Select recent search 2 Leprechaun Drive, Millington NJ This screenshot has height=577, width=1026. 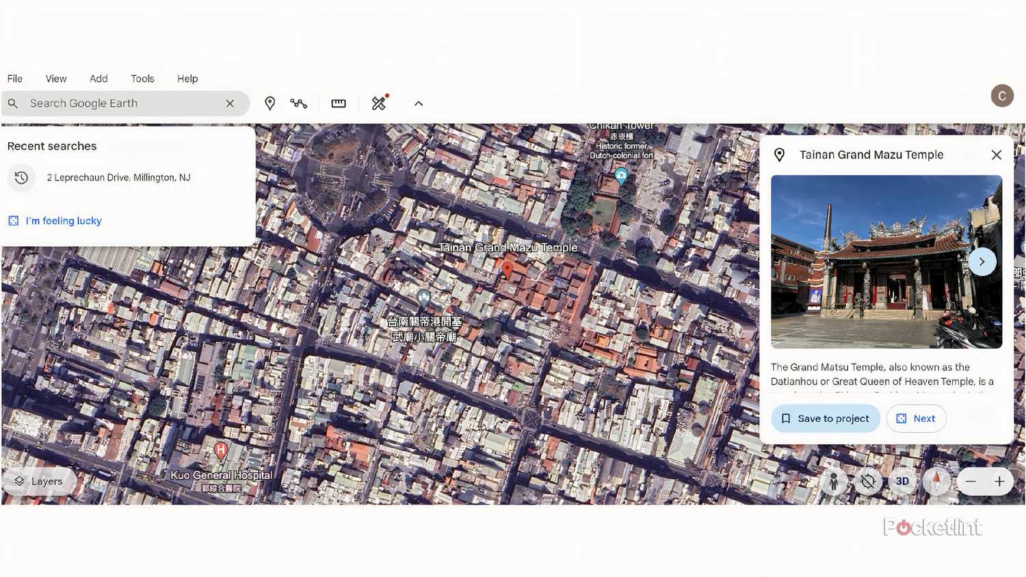point(118,177)
